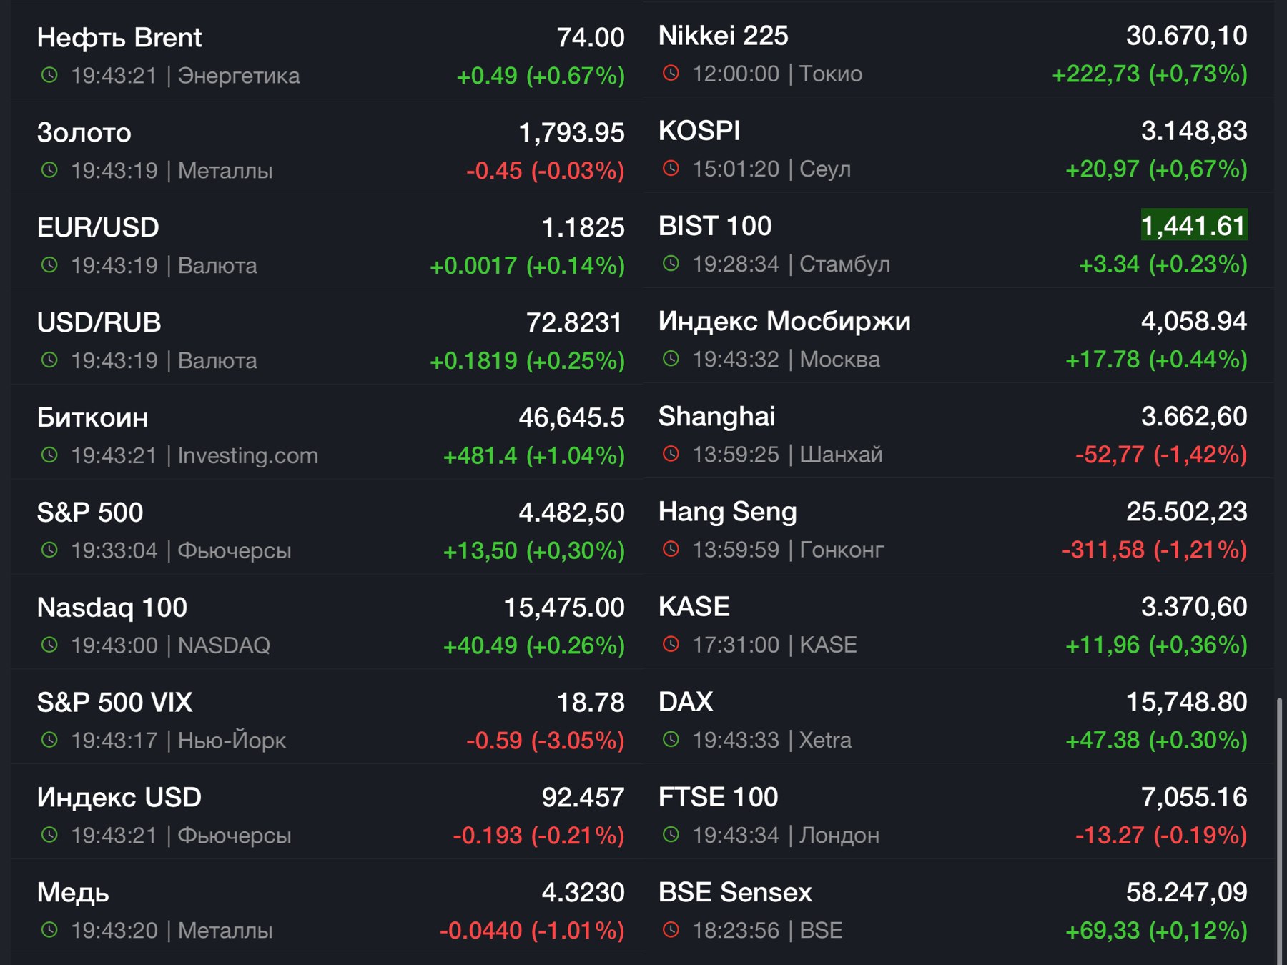
Task: Click the clock icon in the Биткоин row
Action: 49,455
